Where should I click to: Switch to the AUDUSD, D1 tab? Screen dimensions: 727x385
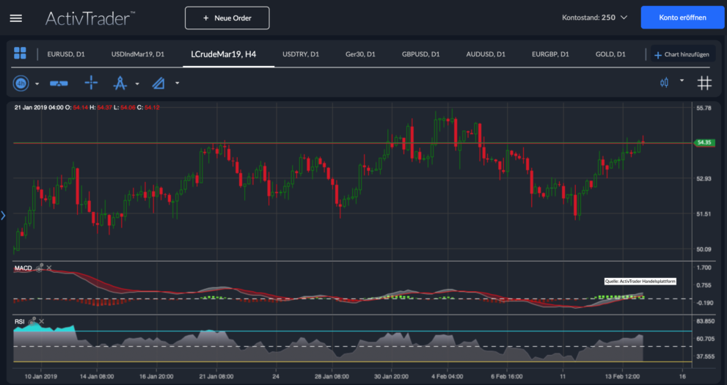pyautogui.click(x=486, y=54)
